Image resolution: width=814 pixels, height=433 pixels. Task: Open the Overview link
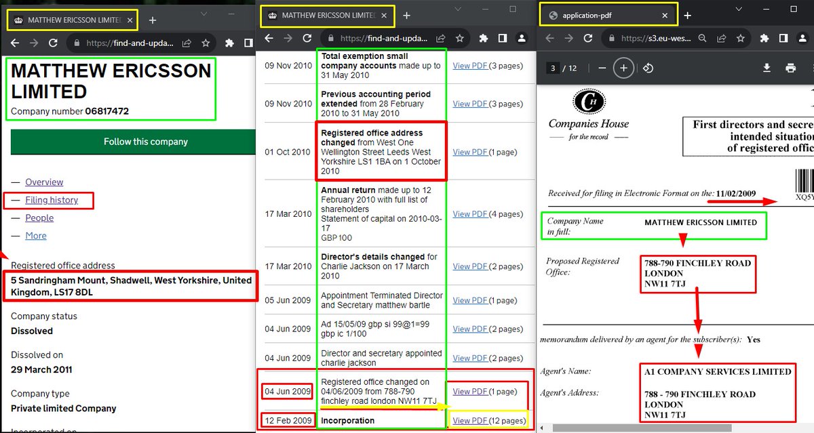44,182
